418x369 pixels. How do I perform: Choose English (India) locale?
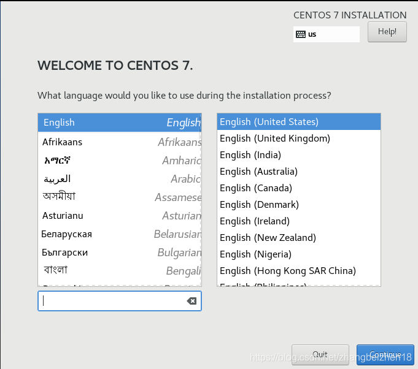click(x=299, y=155)
